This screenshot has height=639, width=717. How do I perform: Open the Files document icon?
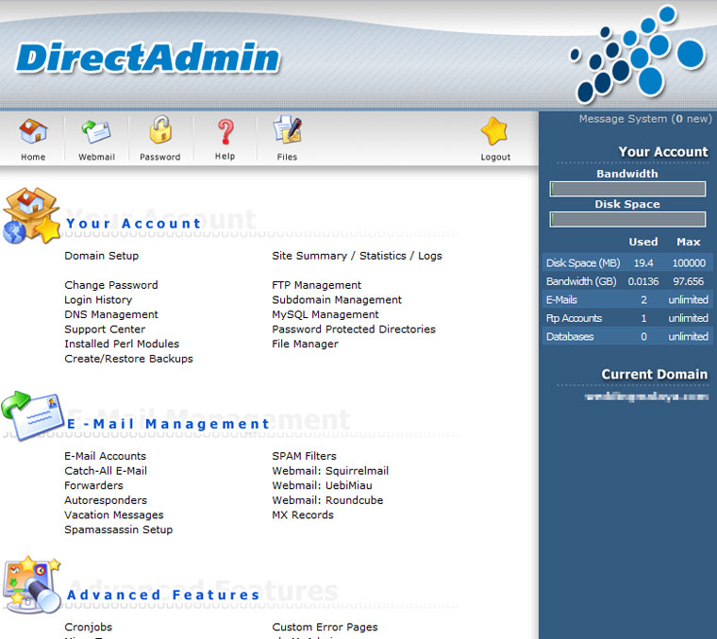click(x=288, y=130)
